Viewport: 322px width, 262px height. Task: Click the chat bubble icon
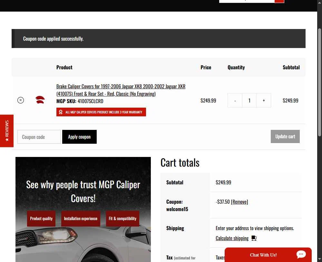[301, 254]
